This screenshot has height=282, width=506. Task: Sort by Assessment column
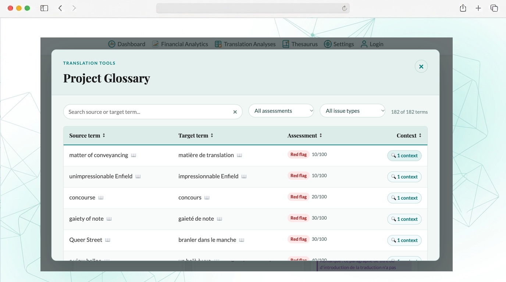coord(305,135)
